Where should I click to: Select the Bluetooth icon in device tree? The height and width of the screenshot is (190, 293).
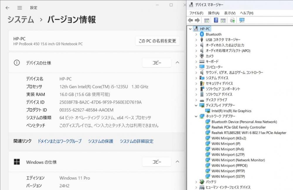(x=202, y=34)
